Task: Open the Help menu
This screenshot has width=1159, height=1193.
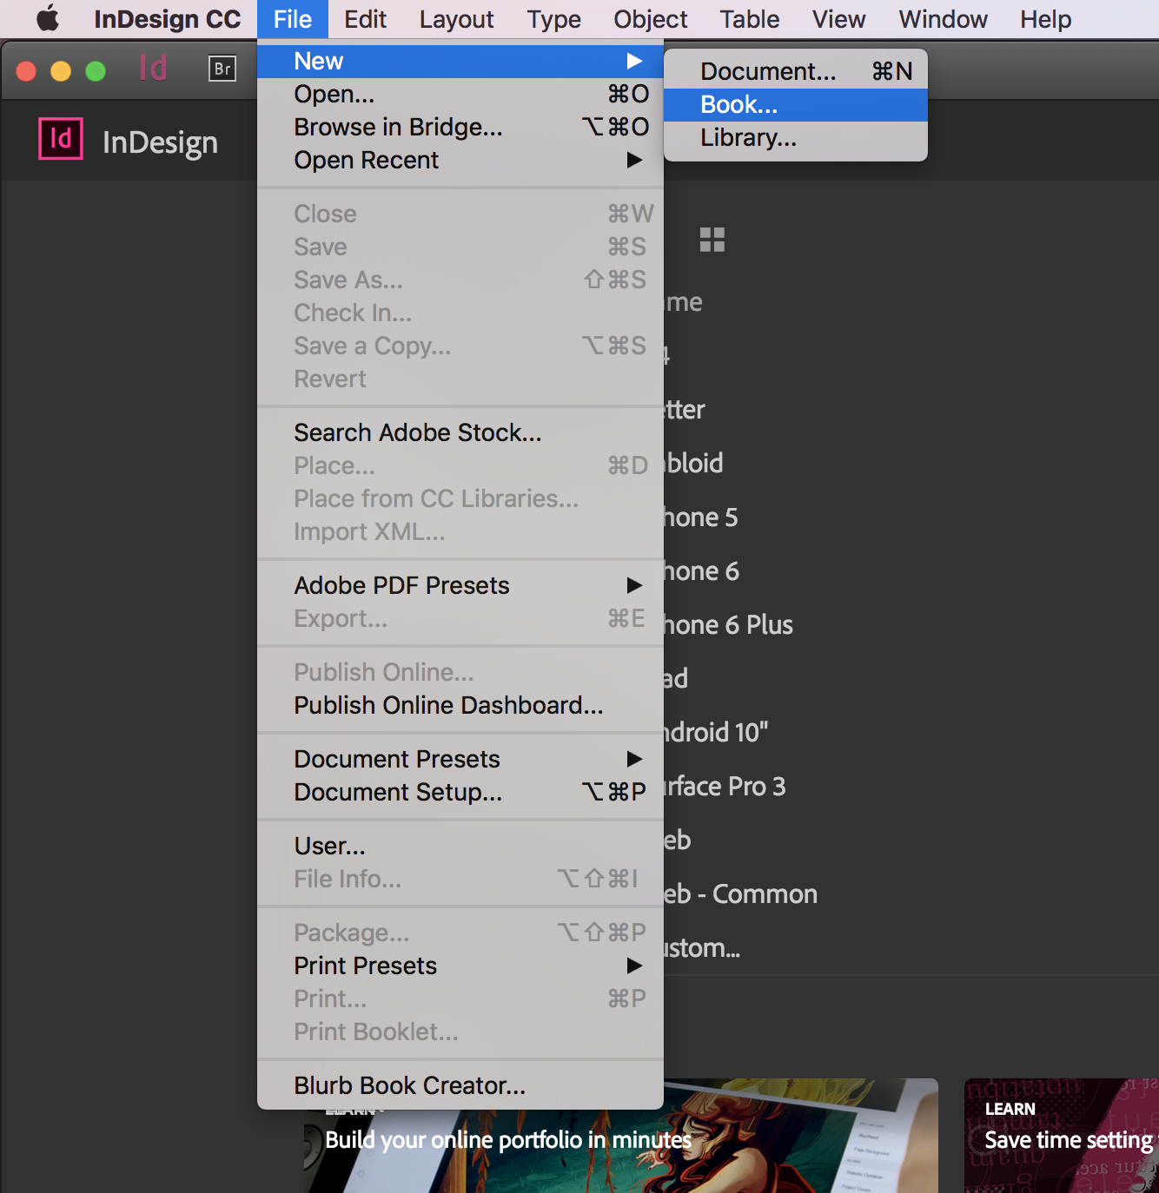Action: 1045,19
